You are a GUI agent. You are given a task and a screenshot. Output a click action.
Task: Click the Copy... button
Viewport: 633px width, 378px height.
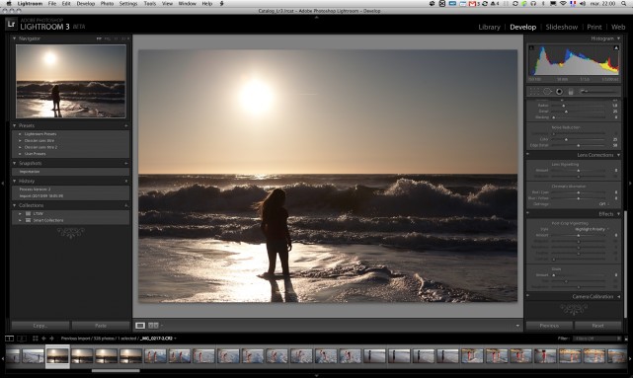coord(40,326)
